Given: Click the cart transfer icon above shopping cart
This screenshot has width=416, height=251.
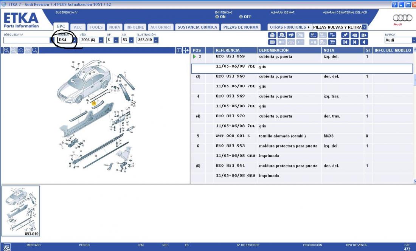Looking at the screenshot, I should [332, 35].
